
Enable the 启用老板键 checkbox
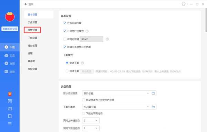coord(65,39)
